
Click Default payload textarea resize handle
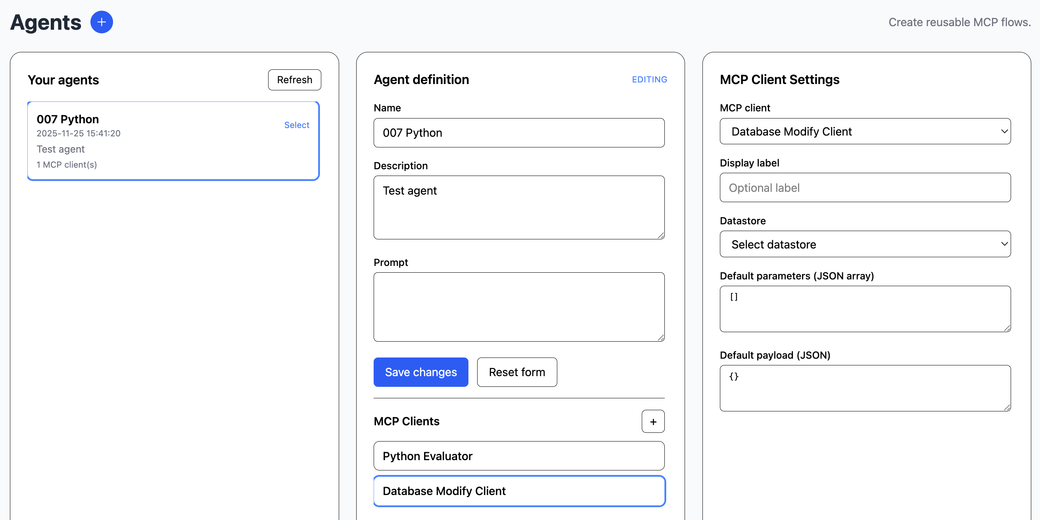[x=1007, y=407]
